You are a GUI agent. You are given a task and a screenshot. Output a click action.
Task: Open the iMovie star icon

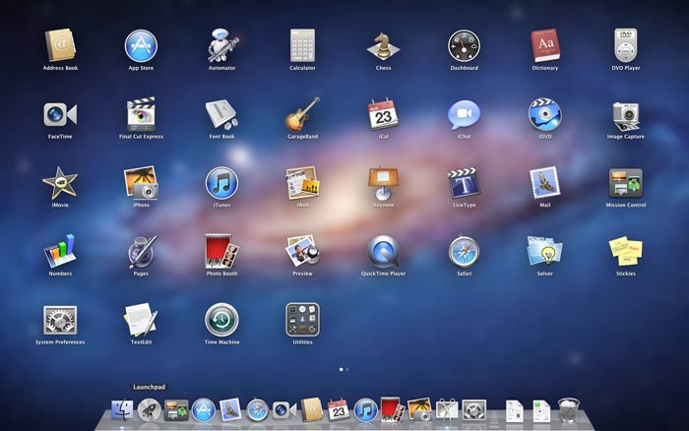tap(60, 183)
